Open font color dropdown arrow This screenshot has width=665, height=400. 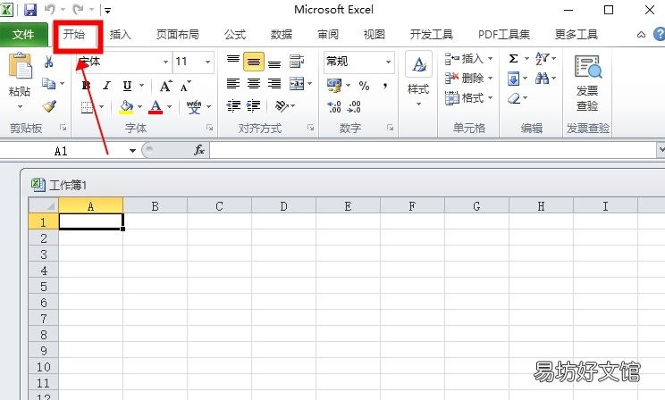click(x=170, y=107)
